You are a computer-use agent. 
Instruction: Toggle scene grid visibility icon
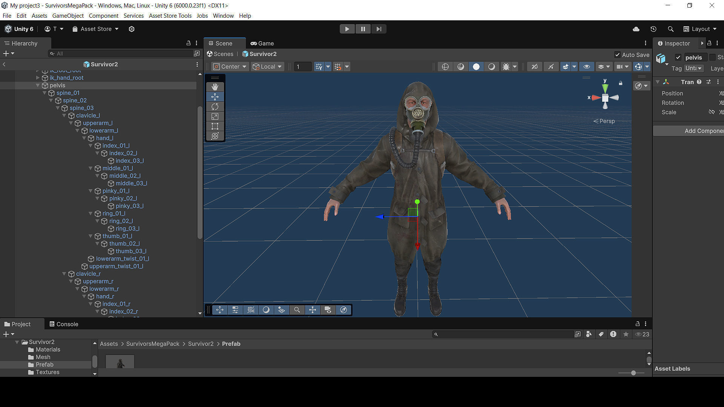[319, 67]
